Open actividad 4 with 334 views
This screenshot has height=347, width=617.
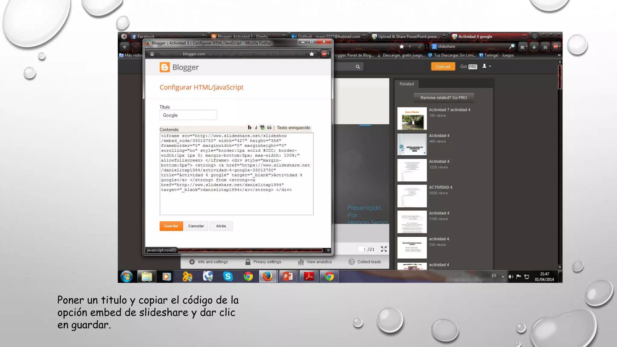[412, 248]
